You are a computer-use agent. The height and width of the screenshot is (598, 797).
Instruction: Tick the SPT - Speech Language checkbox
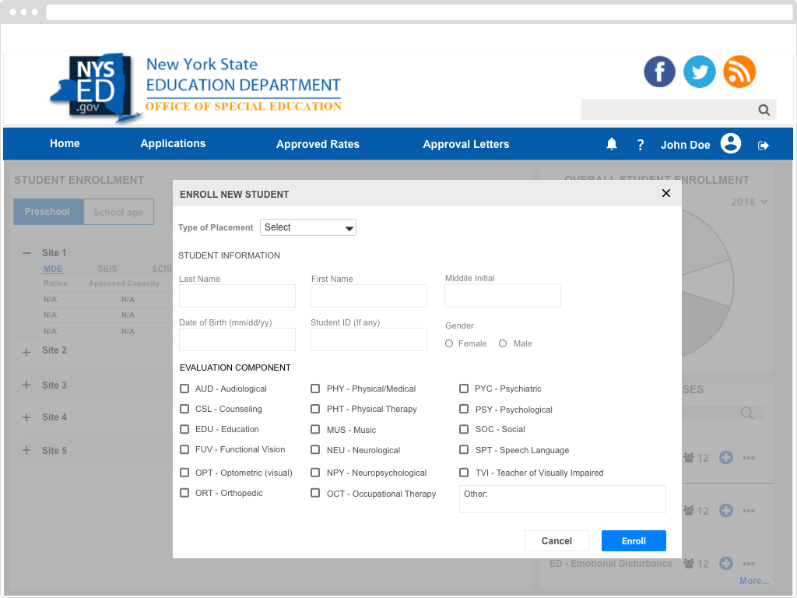click(x=464, y=450)
